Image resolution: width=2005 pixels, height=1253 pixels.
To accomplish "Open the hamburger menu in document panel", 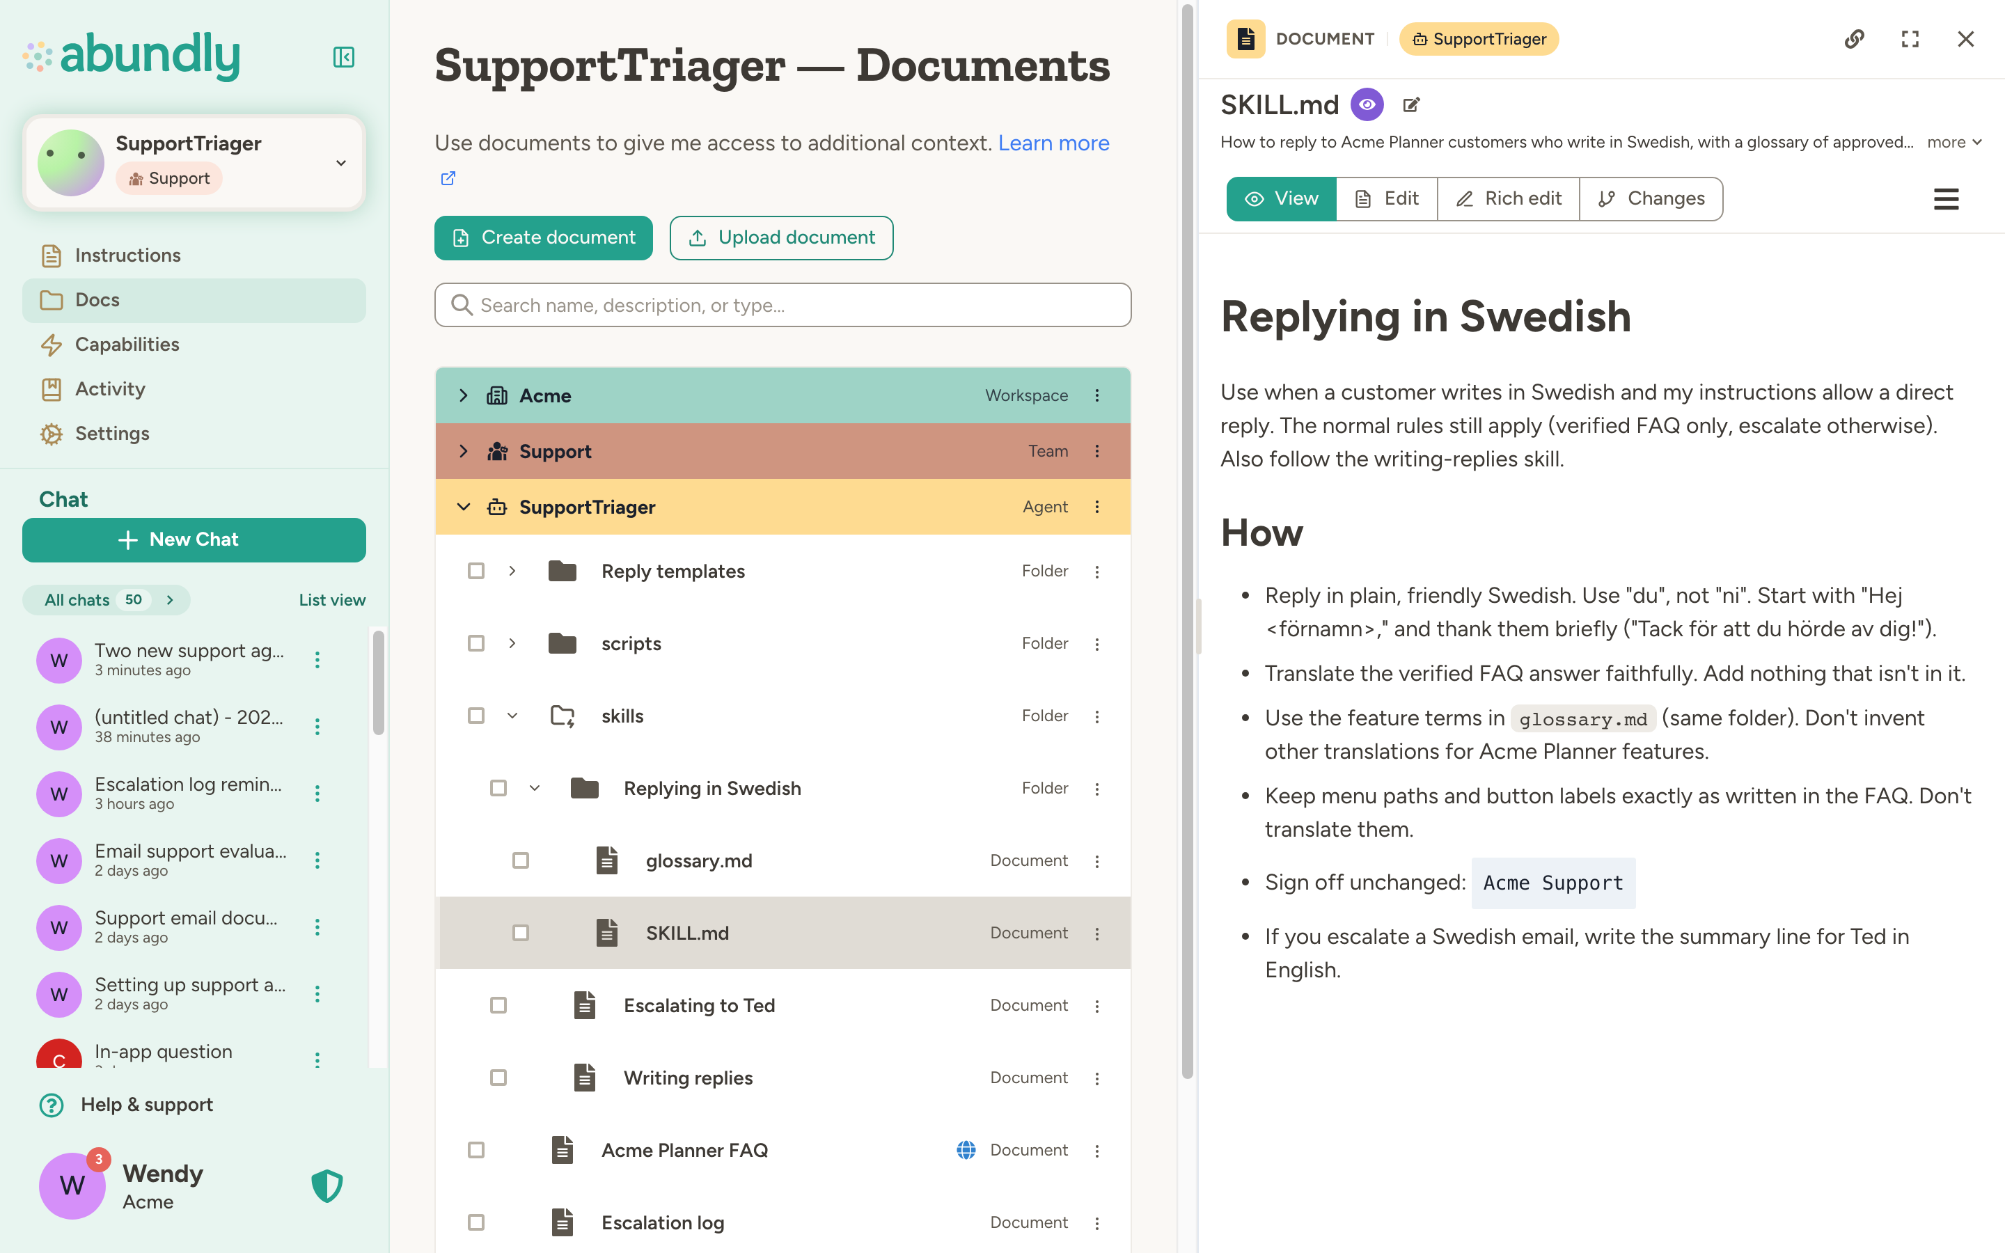I will click(x=1947, y=199).
